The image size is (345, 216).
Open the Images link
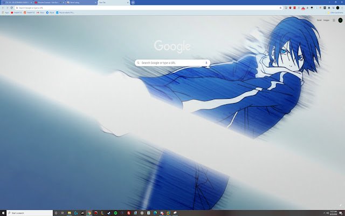point(326,20)
